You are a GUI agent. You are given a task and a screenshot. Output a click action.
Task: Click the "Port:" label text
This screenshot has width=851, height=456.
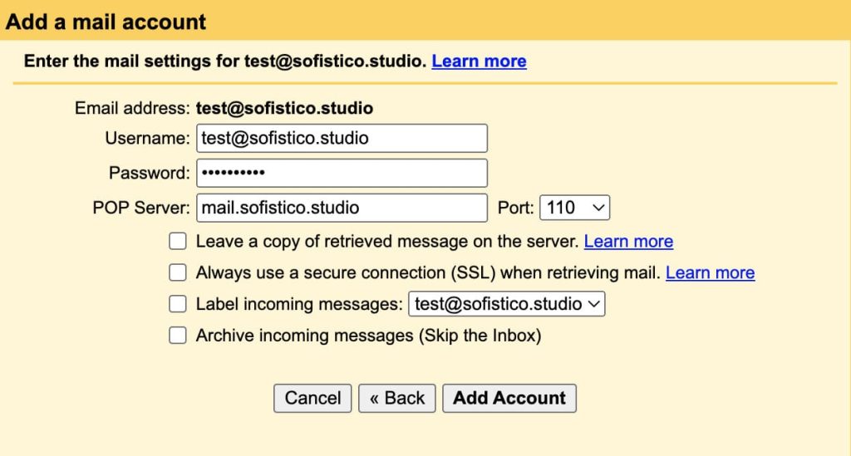click(515, 208)
